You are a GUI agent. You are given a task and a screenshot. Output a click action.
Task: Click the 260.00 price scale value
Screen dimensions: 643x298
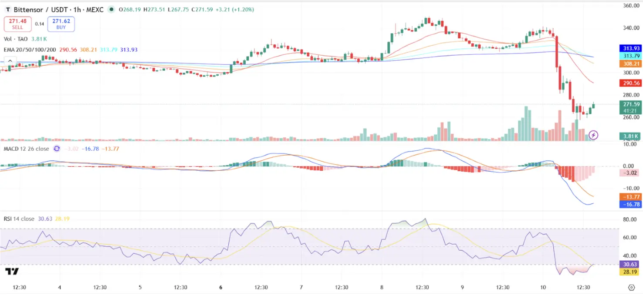(x=631, y=117)
